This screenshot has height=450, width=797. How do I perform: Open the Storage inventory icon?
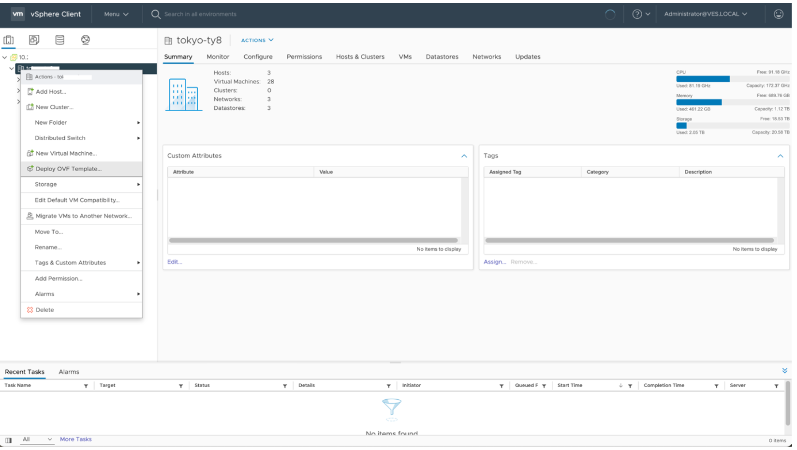[59, 40]
